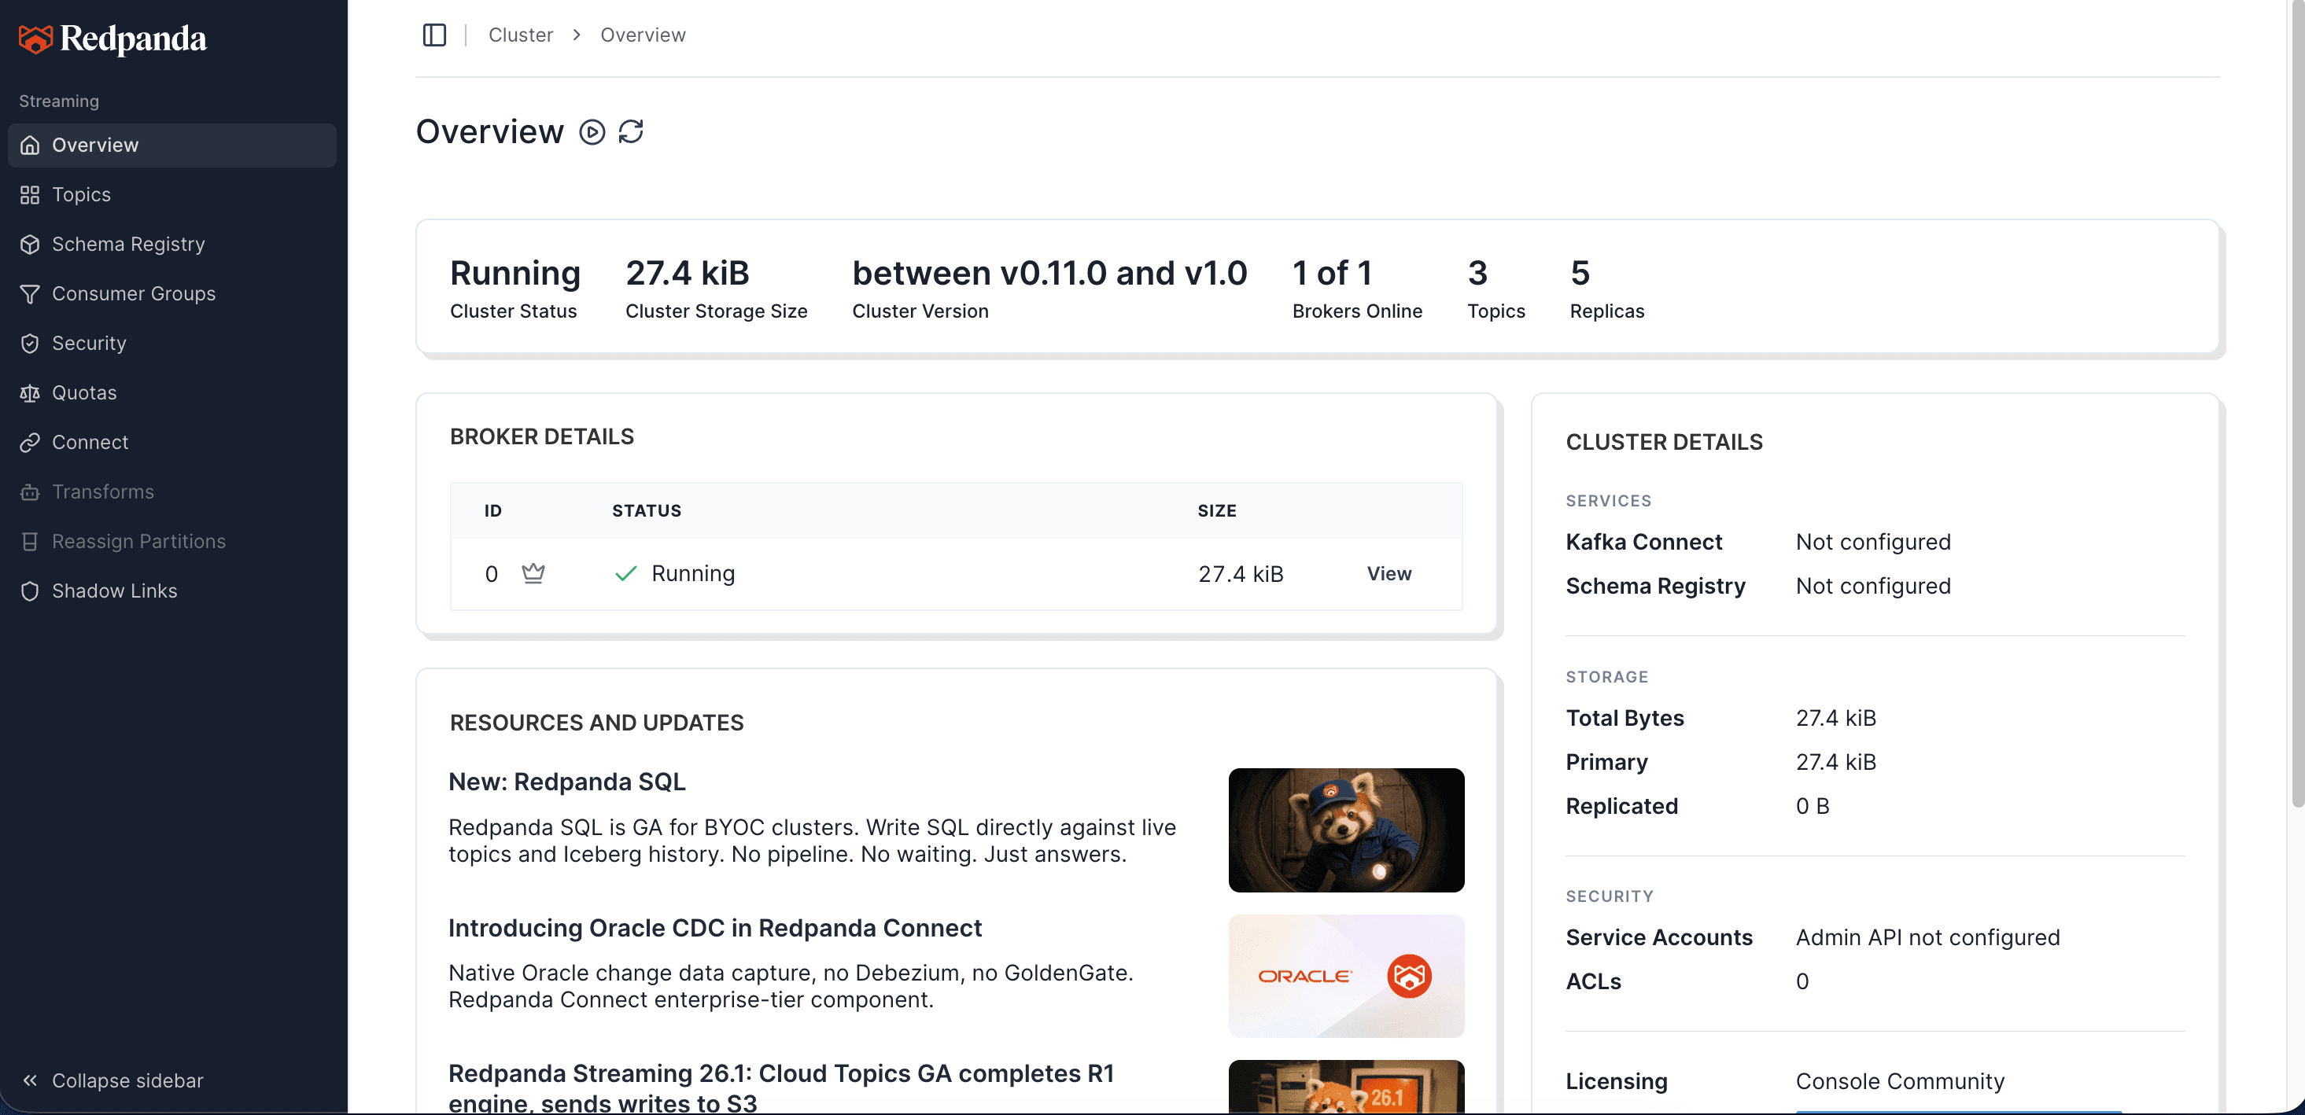Click the Schema Registry cube icon
The image size is (2305, 1115).
pyautogui.click(x=31, y=244)
